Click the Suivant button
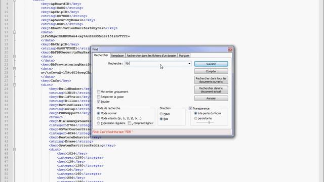This screenshot has width=324, height=182. click(211, 64)
